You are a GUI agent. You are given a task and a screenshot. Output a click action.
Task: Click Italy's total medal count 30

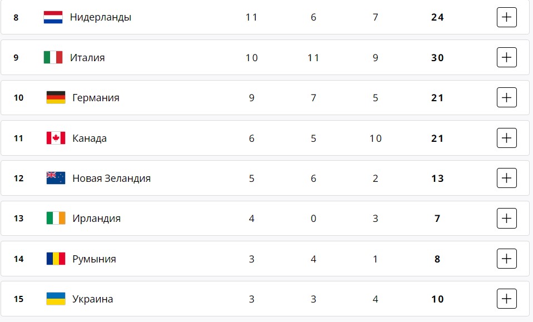point(437,58)
